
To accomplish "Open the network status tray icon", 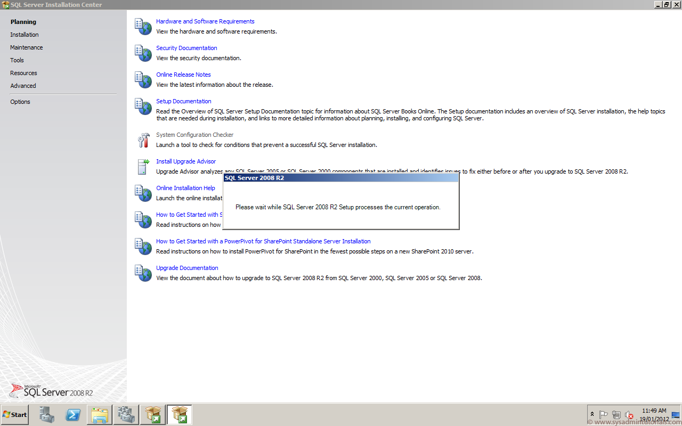I will [x=616, y=415].
